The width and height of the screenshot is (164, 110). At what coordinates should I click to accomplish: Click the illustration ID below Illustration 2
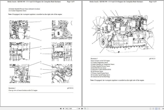pyautogui.click(x=70, y=88)
